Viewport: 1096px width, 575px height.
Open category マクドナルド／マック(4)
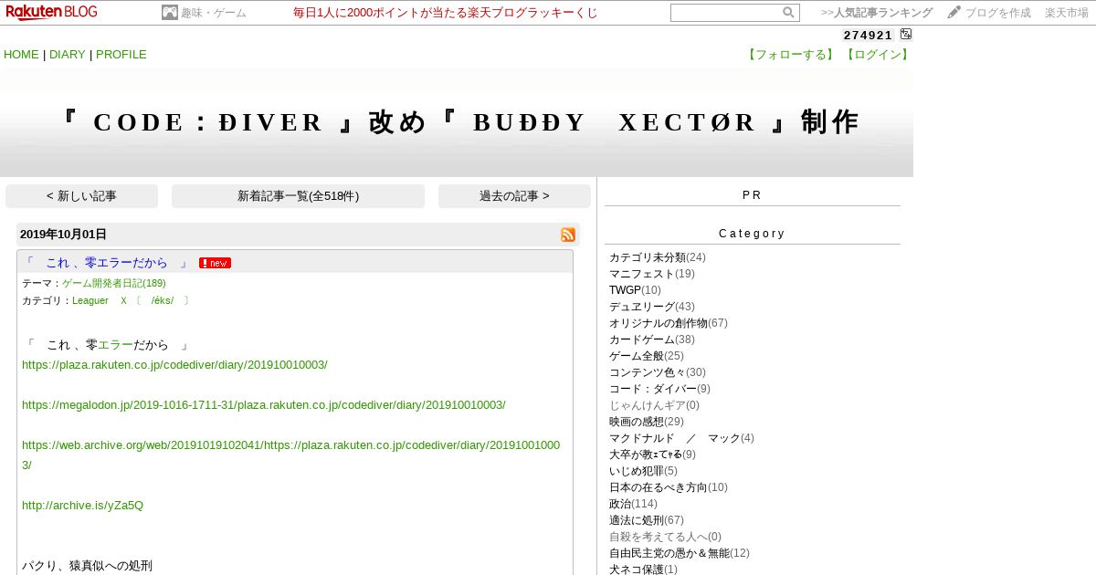tap(681, 438)
